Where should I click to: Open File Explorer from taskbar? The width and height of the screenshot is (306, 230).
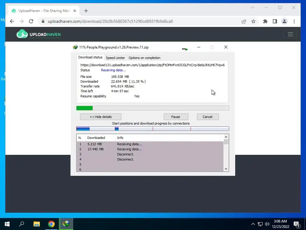click(x=36, y=224)
